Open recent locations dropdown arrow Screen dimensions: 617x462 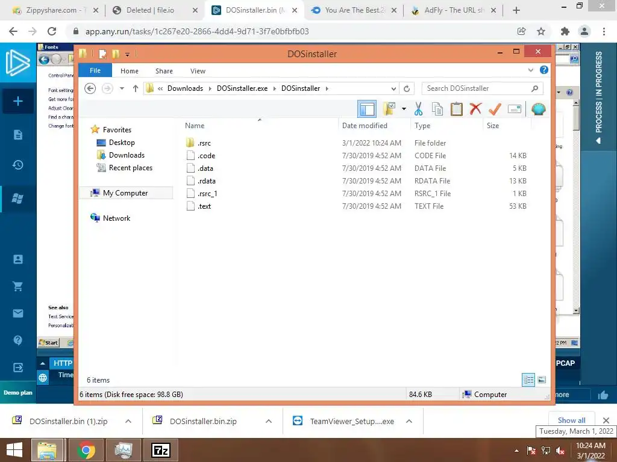coord(122,88)
